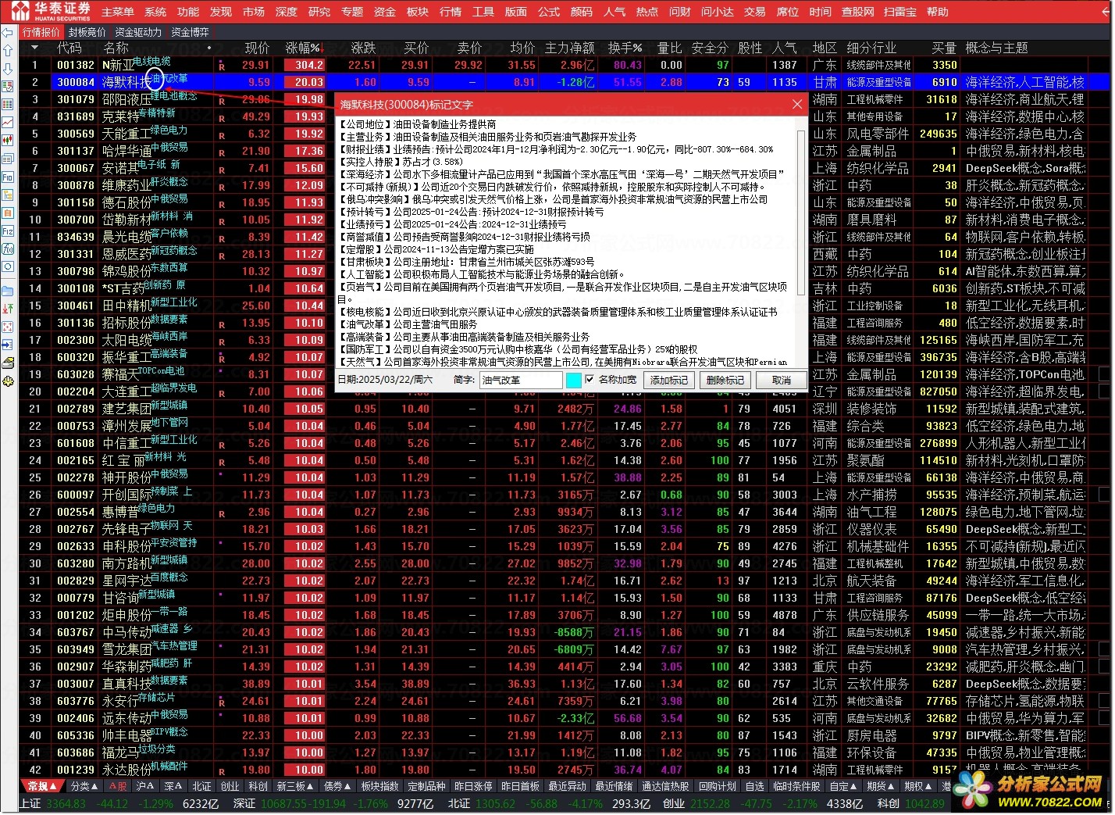Select the 昨日涨停 bottom tab
1115x815 pixels.
pyautogui.click(x=474, y=786)
